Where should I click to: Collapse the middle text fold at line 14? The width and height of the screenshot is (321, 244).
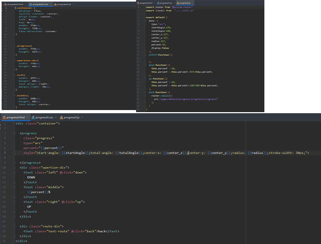pyautogui.click(x=14, y=187)
